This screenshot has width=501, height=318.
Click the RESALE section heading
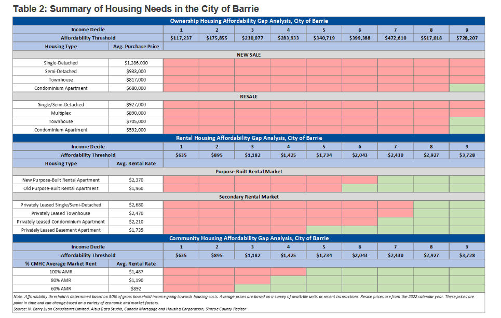249,96
